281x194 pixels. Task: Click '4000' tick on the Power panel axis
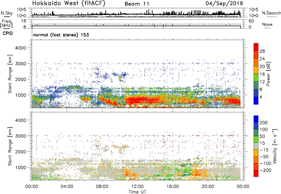(x=21, y=48)
